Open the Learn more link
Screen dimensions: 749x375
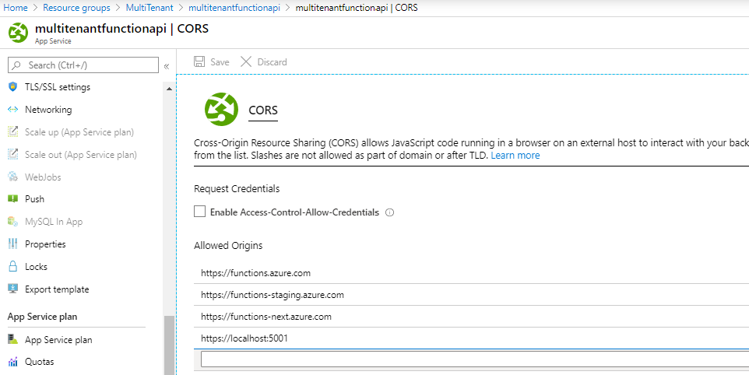coord(515,155)
